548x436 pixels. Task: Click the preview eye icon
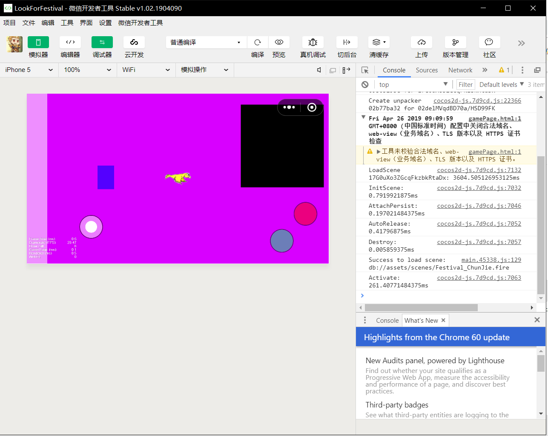point(279,42)
